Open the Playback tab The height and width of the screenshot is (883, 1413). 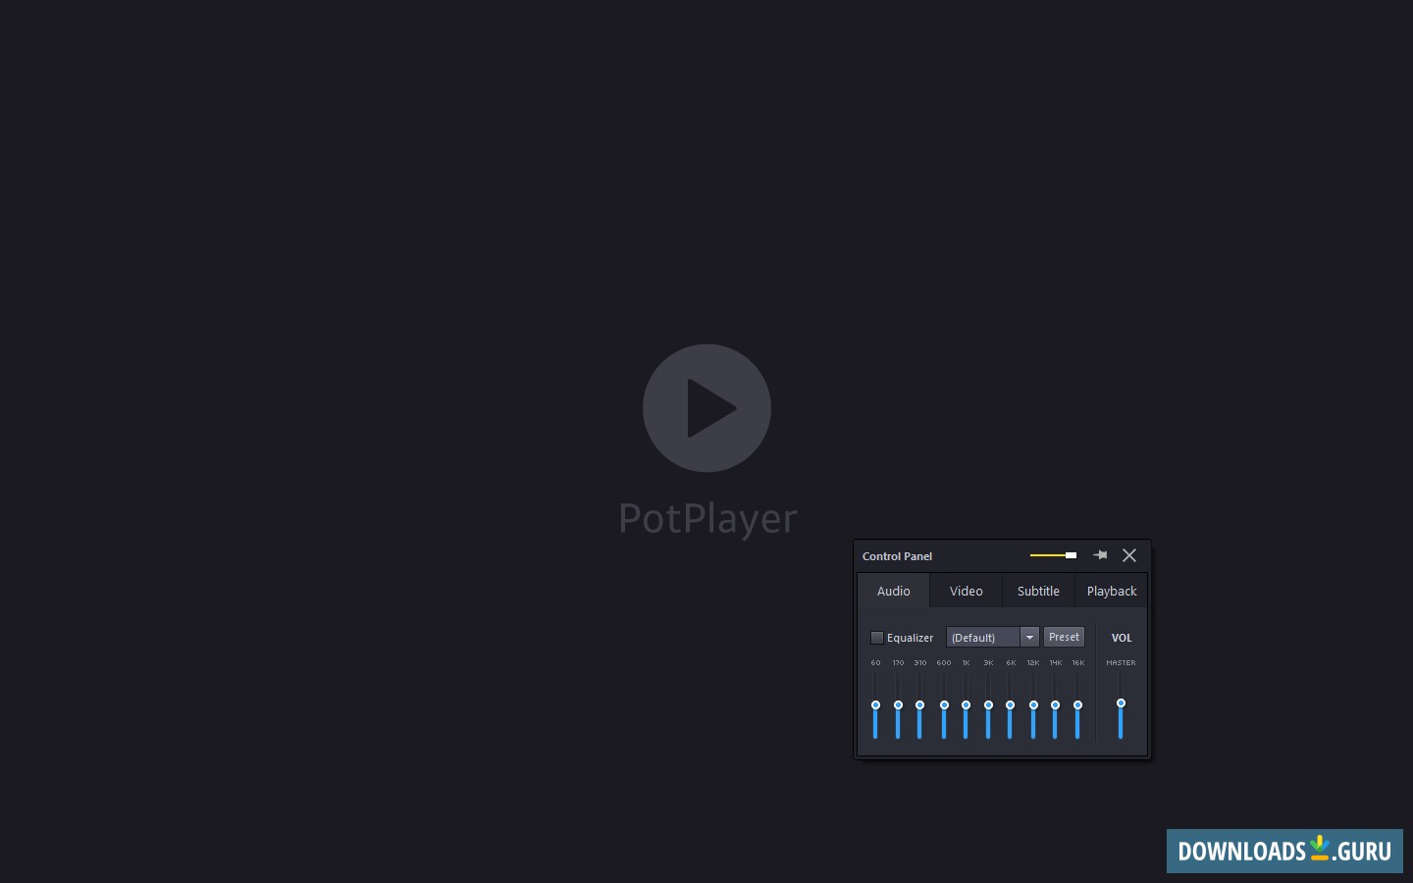pos(1111,591)
